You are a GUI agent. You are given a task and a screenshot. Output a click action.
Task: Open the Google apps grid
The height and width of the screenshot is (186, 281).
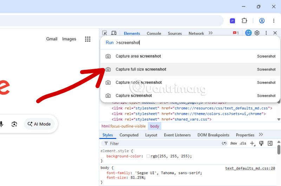[87, 39]
